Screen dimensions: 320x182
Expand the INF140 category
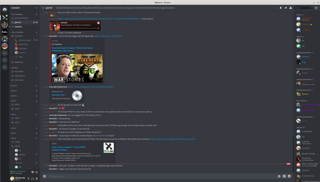click(x=14, y=128)
